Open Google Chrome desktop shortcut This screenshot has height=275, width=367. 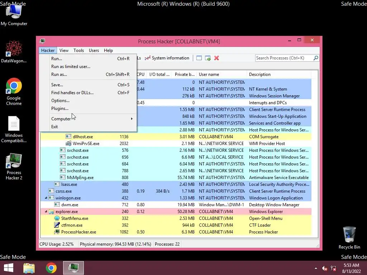(x=14, y=92)
